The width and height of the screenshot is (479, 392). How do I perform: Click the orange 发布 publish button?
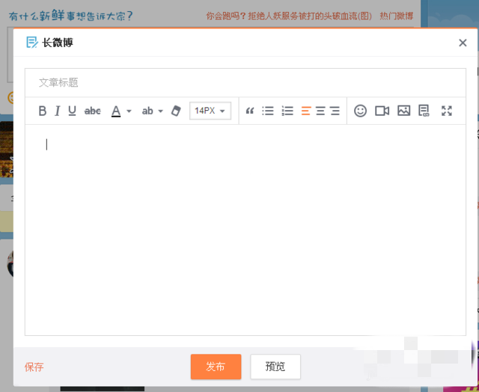click(x=216, y=367)
